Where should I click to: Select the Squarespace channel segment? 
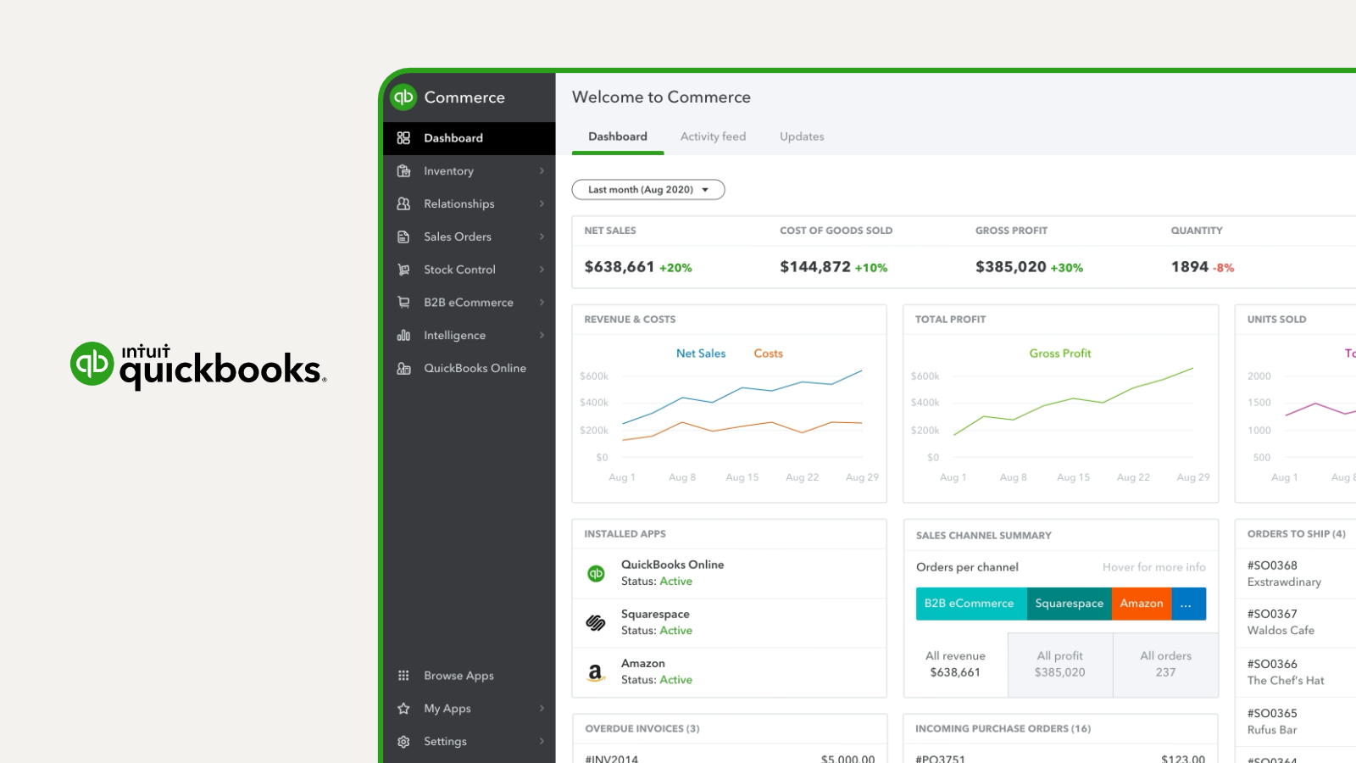(x=1070, y=604)
